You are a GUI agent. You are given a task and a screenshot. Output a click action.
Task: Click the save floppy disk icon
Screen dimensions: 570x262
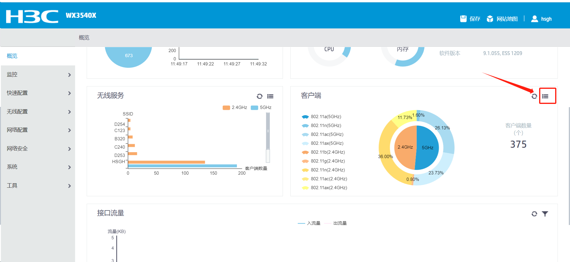point(463,19)
